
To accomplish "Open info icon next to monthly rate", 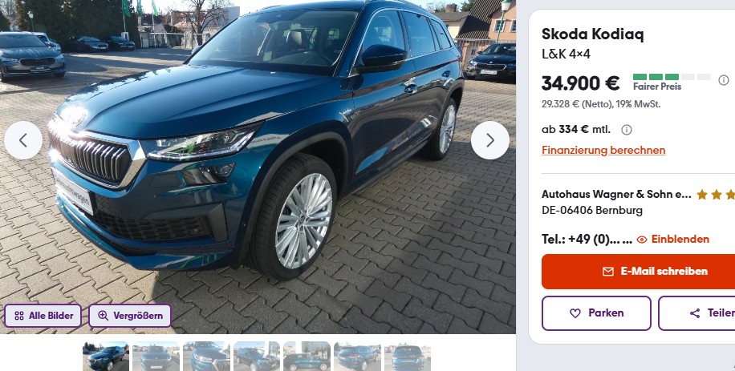I will pos(626,130).
